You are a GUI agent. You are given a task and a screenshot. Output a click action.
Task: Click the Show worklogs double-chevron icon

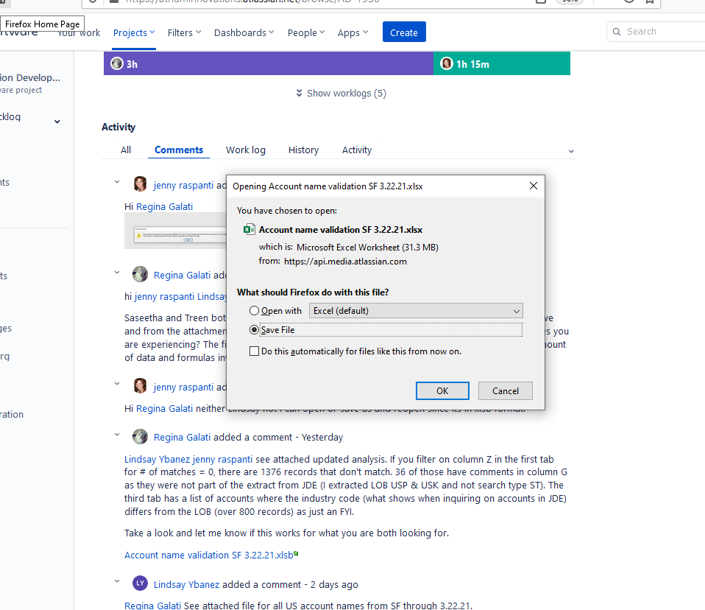299,93
